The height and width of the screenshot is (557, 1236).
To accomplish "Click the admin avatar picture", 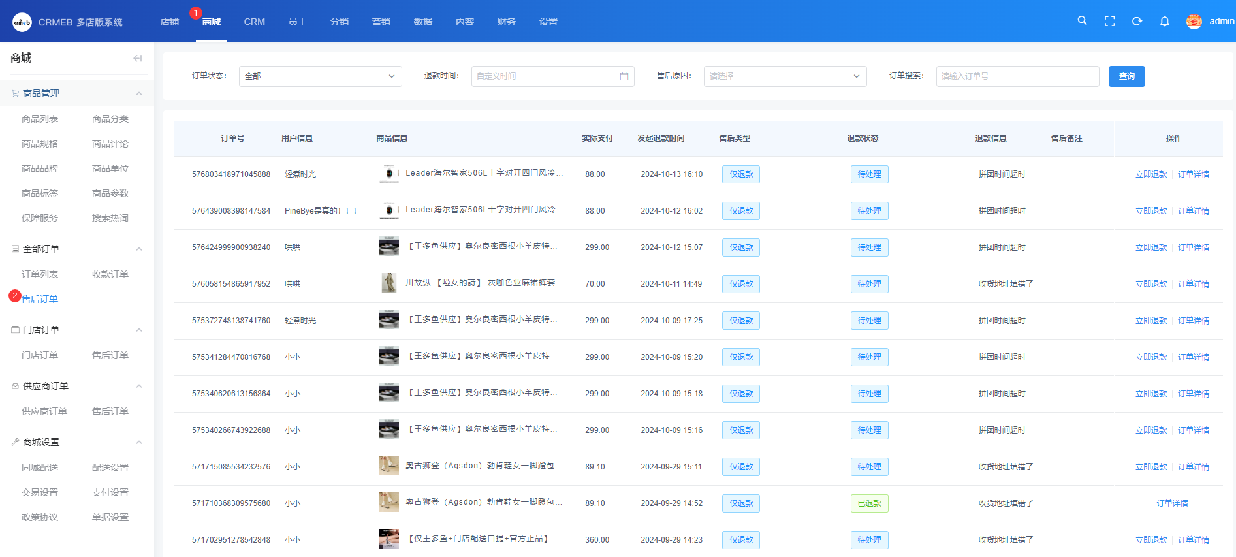I will 1194,22.
